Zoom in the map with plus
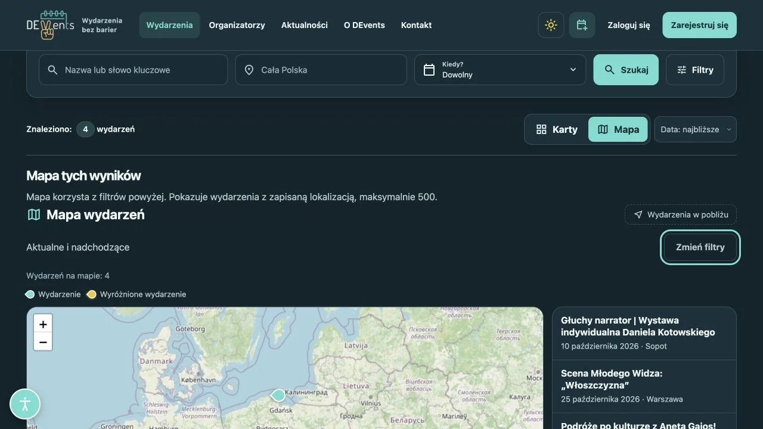Screen dimensions: 763x429 [43, 324]
